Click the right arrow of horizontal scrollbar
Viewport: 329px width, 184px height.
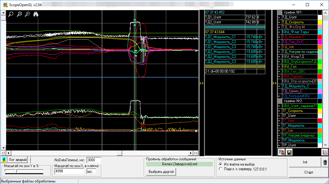tap(191, 153)
